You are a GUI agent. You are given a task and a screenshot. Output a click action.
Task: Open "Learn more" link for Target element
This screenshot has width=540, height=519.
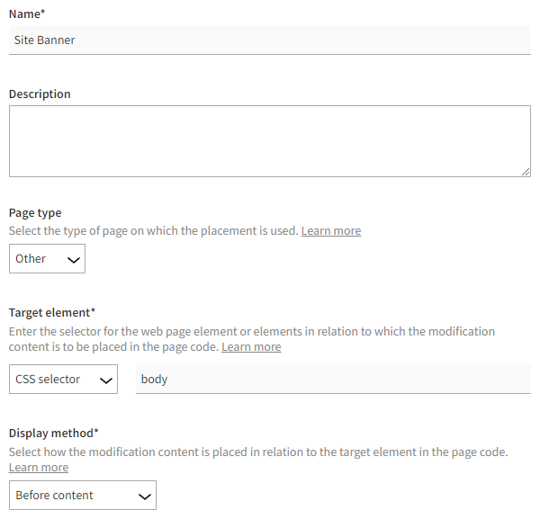point(251,347)
